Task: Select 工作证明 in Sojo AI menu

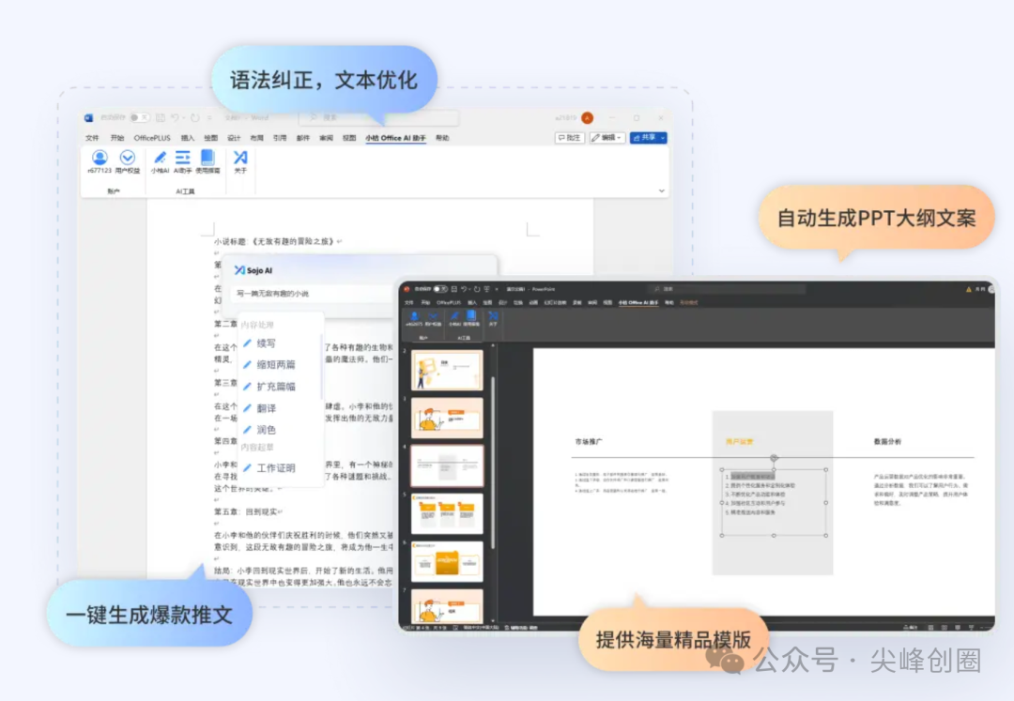Action: pos(275,467)
